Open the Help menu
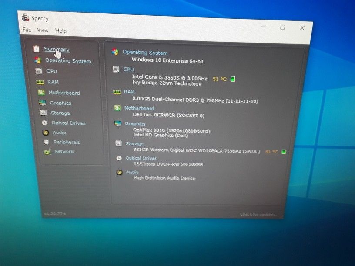The height and width of the screenshot is (266, 355). click(60, 31)
